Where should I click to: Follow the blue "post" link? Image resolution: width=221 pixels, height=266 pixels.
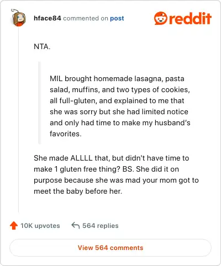coord(117,18)
